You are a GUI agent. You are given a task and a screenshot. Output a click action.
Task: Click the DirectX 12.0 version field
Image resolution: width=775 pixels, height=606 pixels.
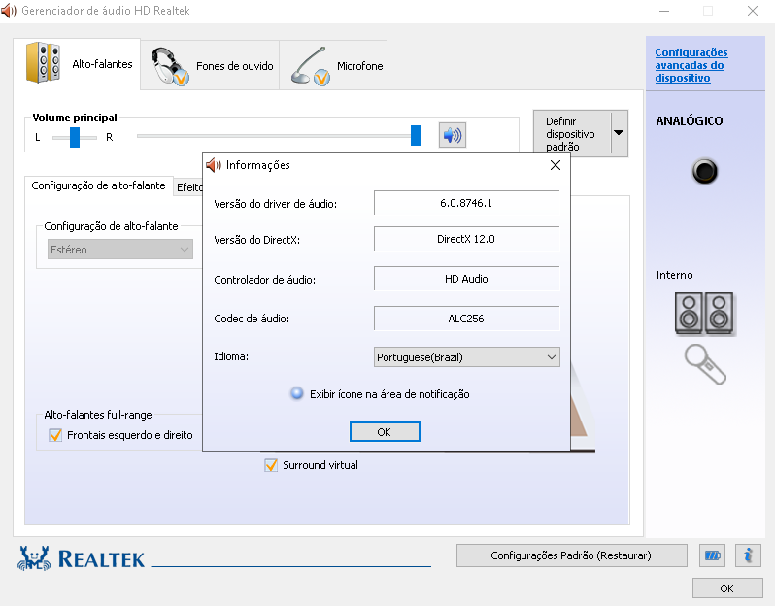tap(466, 239)
